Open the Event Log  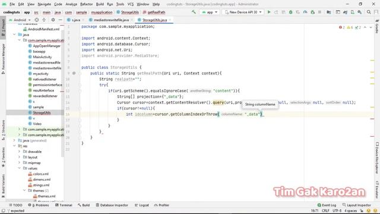327,205
